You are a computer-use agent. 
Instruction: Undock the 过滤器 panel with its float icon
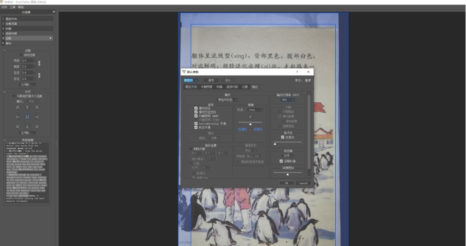pos(53,12)
